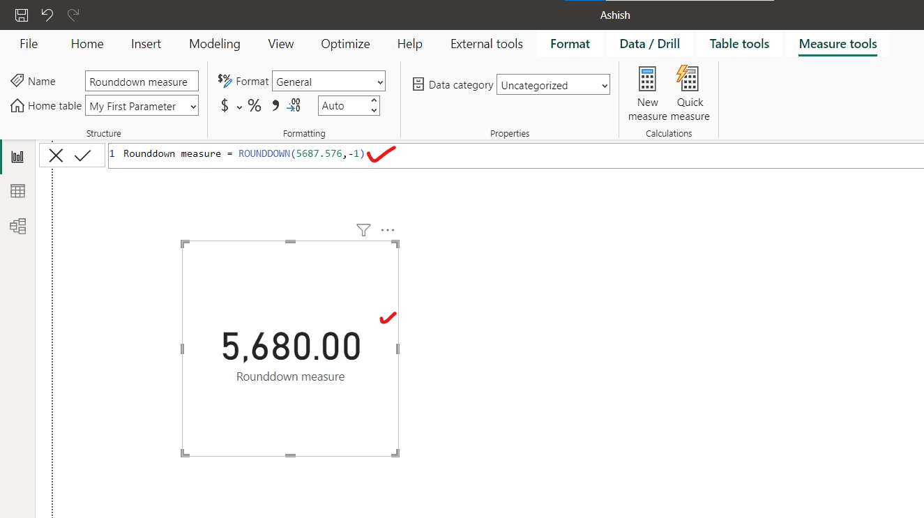Viewport: 924px width, 518px height.
Task: Open more options for the card visual
Action: (388, 229)
